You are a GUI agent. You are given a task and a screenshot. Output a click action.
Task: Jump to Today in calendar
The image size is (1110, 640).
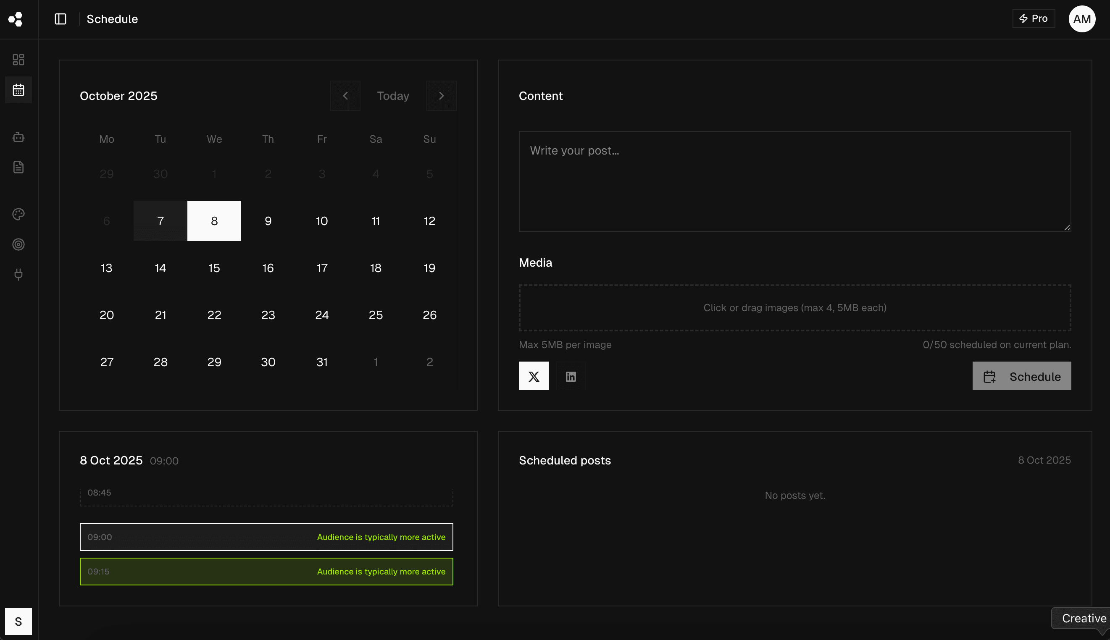coord(393,96)
